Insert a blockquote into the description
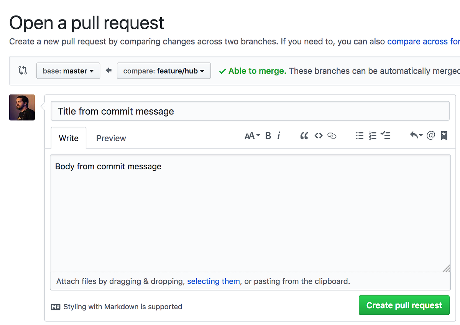 (x=304, y=135)
